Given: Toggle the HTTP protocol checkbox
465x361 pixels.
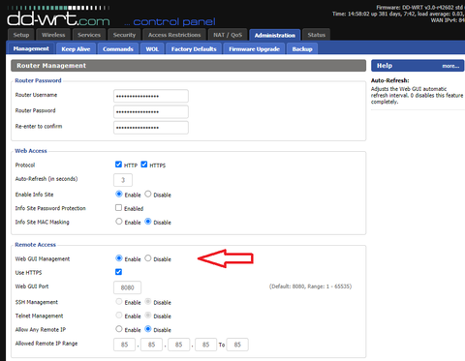Looking at the screenshot, I should [x=118, y=165].
